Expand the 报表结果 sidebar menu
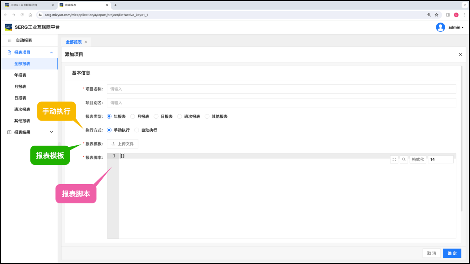 [52, 132]
